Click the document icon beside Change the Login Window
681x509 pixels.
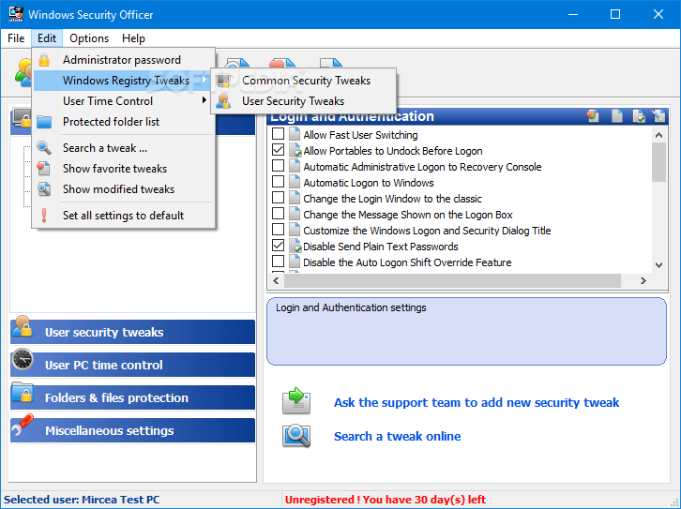click(x=295, y=199)
